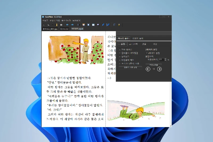Switch to the 블랙핑크_003.jpg document tab
Viewport: 213px width, 142px height.
click(50, 29)
